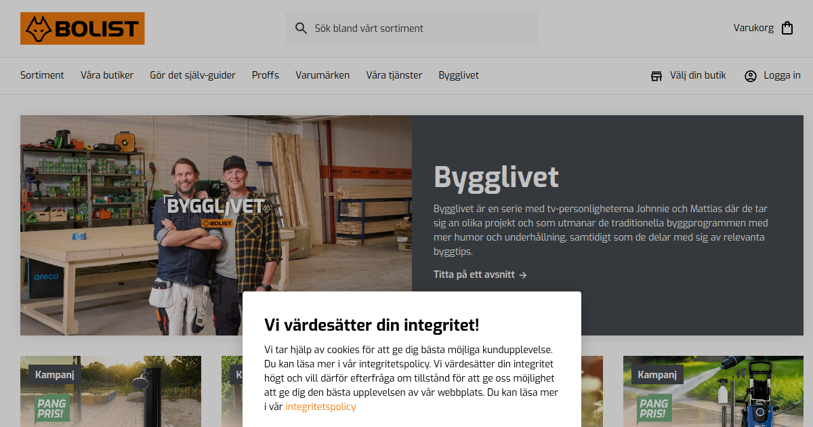Screen dimensions: 813x427
Task: Click Logga in
Action: click(782, 75)
